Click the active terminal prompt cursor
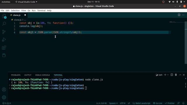Viewport: 187px width, 105px height. pyautogui.click(x=86, y=88)
